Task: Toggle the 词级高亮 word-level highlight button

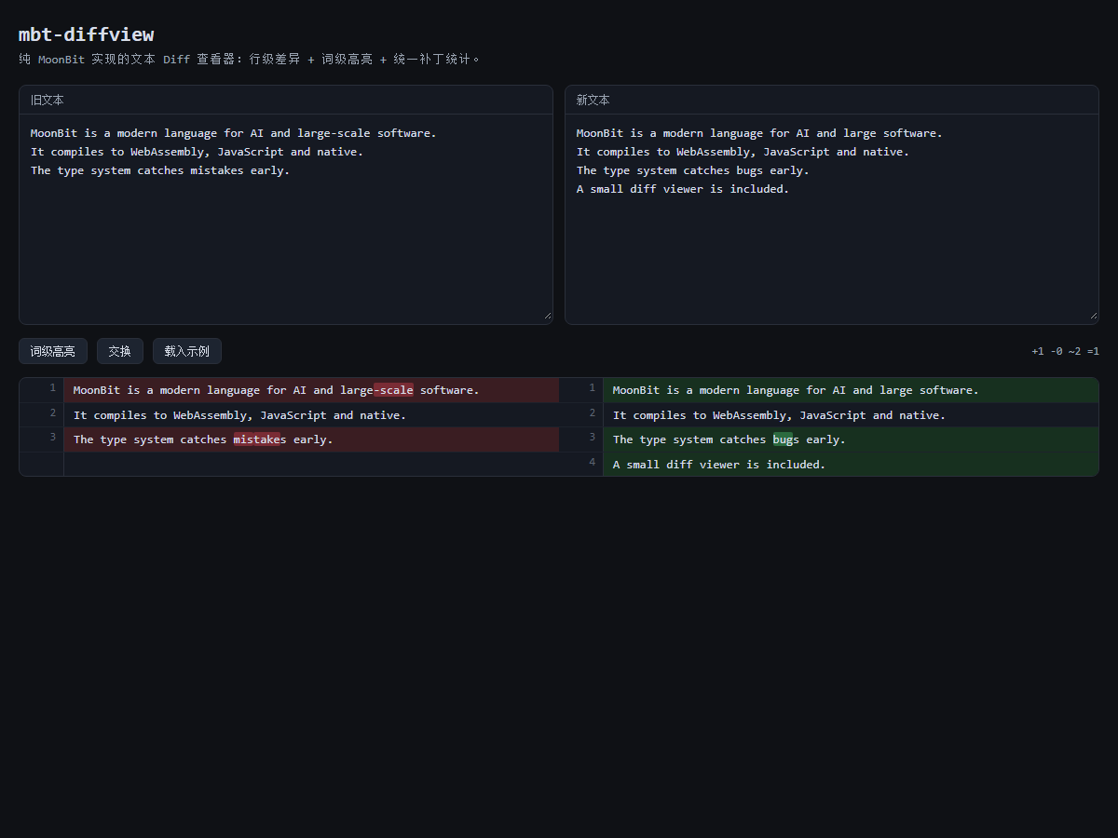Action: click(53, 351)
